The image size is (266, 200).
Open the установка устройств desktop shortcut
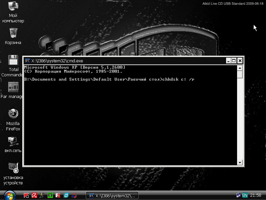click(x=13, y=174)
